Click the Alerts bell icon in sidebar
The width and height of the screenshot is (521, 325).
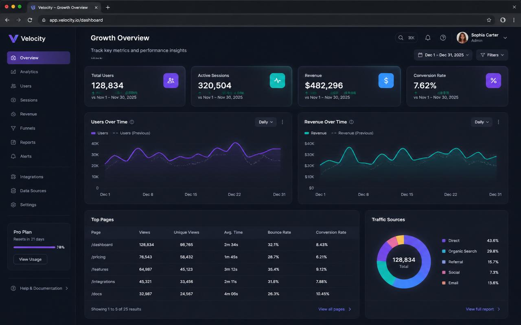13,156
